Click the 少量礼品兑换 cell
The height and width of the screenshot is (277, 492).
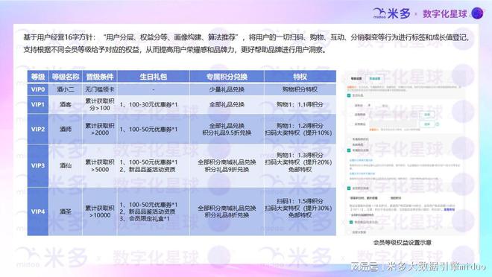227,89
